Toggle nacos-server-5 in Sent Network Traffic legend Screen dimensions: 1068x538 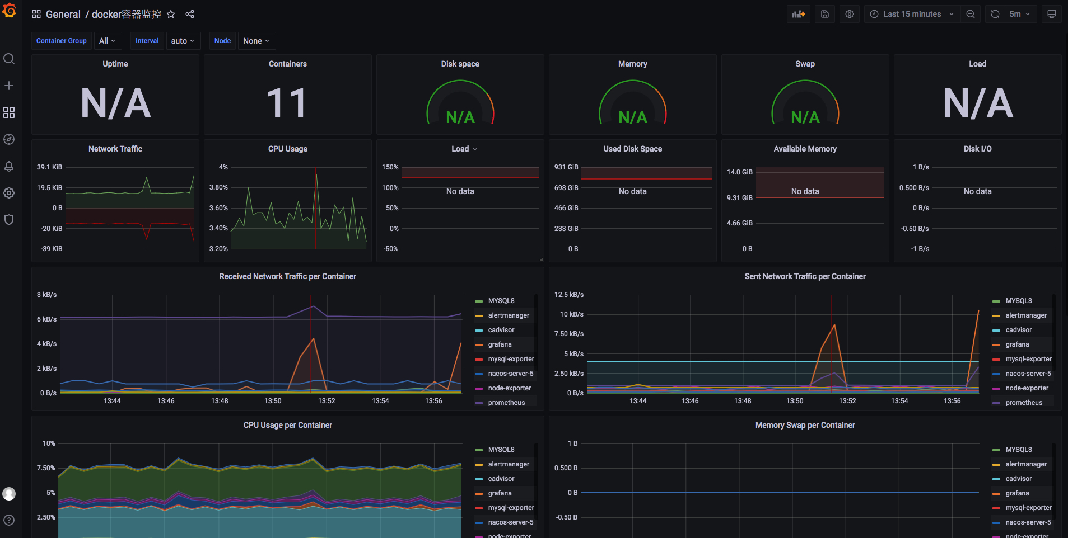1028,374
